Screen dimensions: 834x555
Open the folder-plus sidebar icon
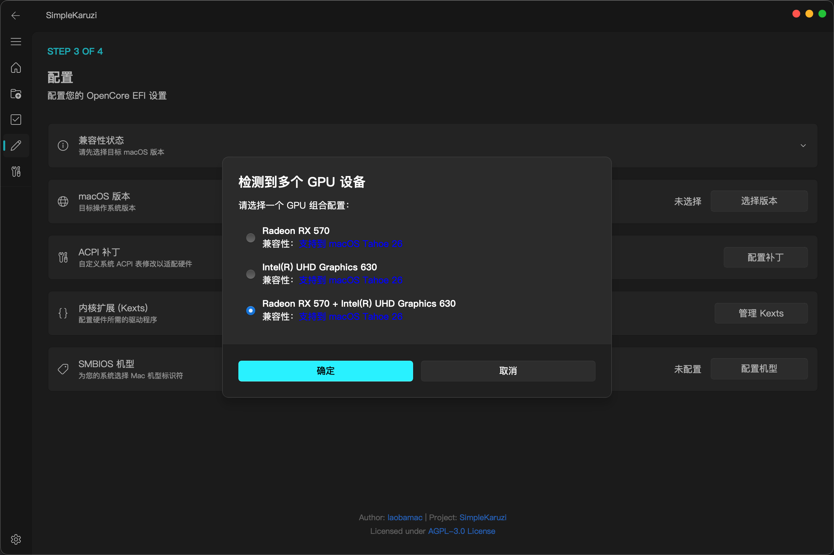[16, 94]
